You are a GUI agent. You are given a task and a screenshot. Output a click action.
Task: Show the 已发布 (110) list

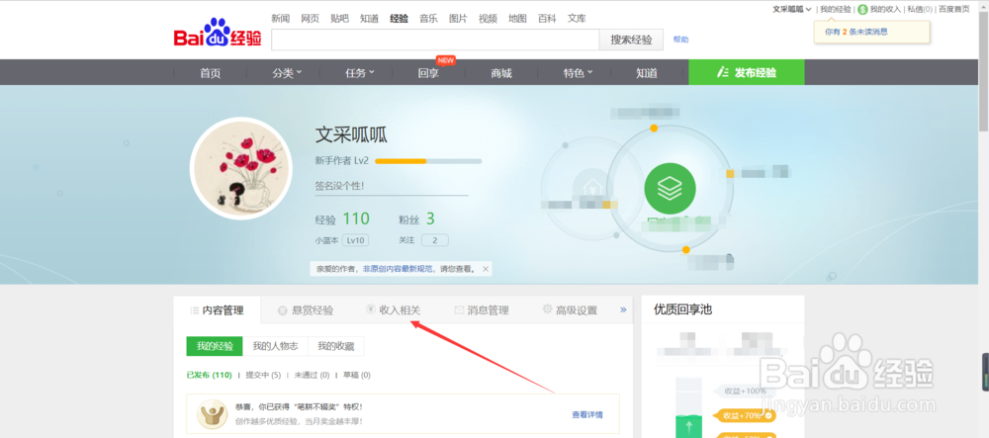[210, 375]
